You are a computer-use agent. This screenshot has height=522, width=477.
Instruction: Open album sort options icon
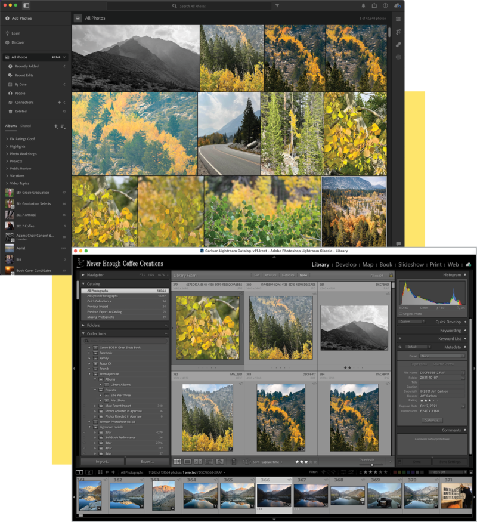[x=63, y=126]
